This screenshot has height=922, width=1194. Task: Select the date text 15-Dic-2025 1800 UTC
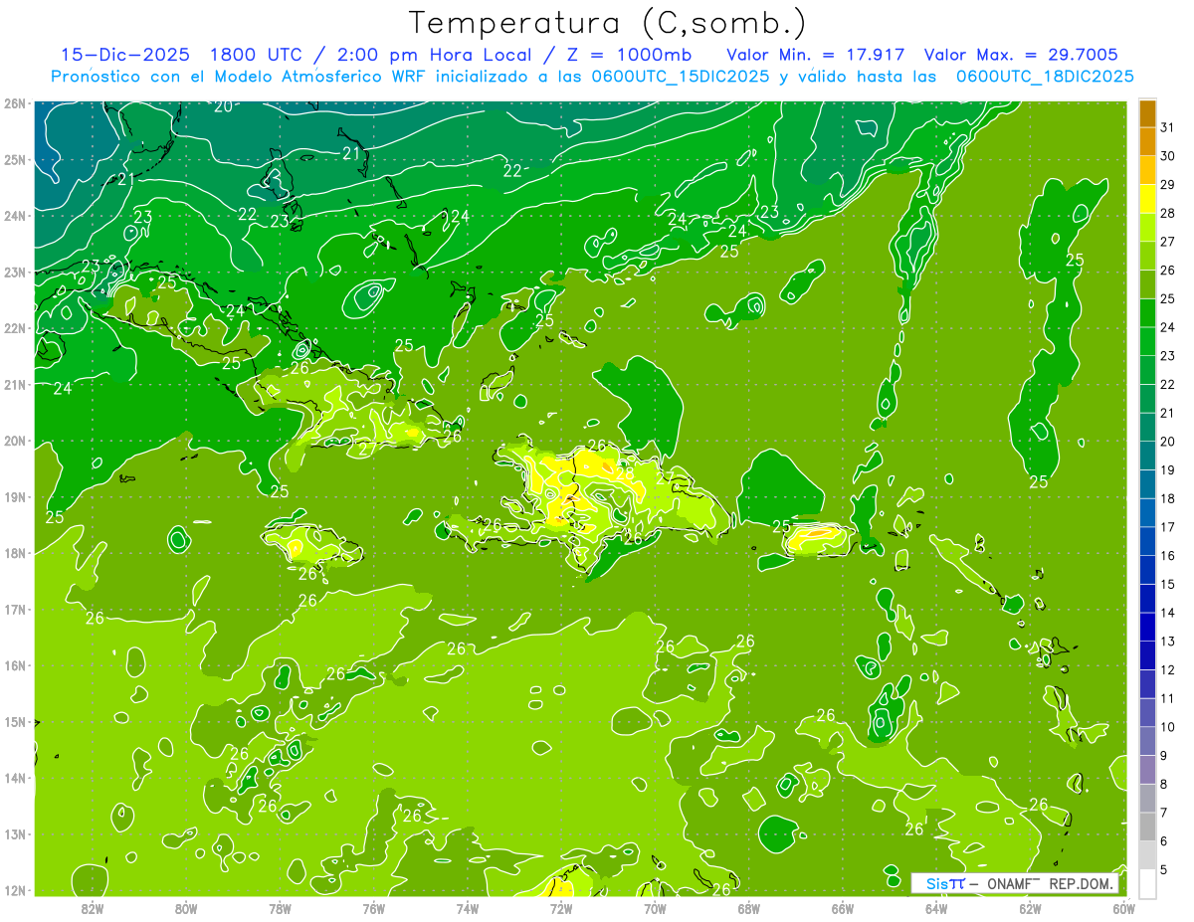[x=179, y=55]
